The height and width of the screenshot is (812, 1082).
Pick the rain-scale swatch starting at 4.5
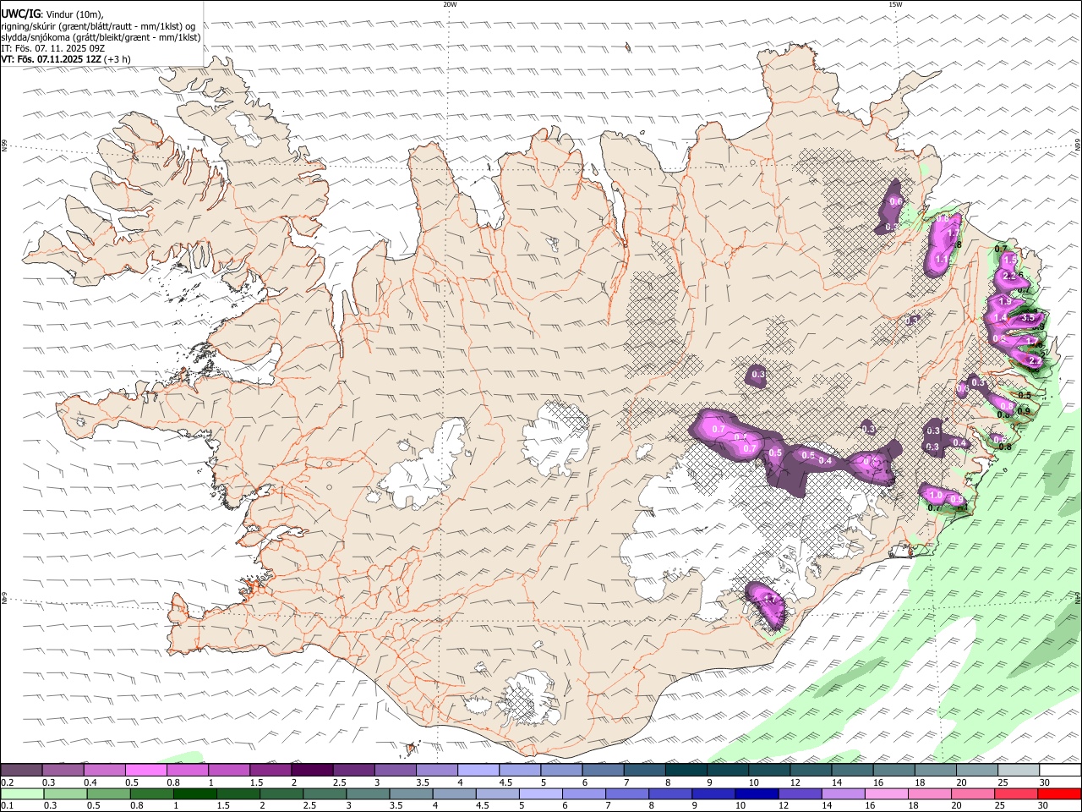coord(497,794)
